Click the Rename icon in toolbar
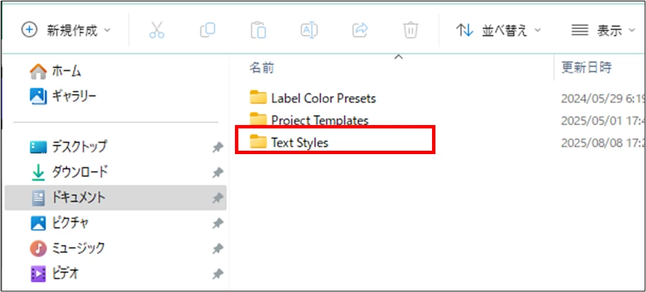 [x=309, y=30]
